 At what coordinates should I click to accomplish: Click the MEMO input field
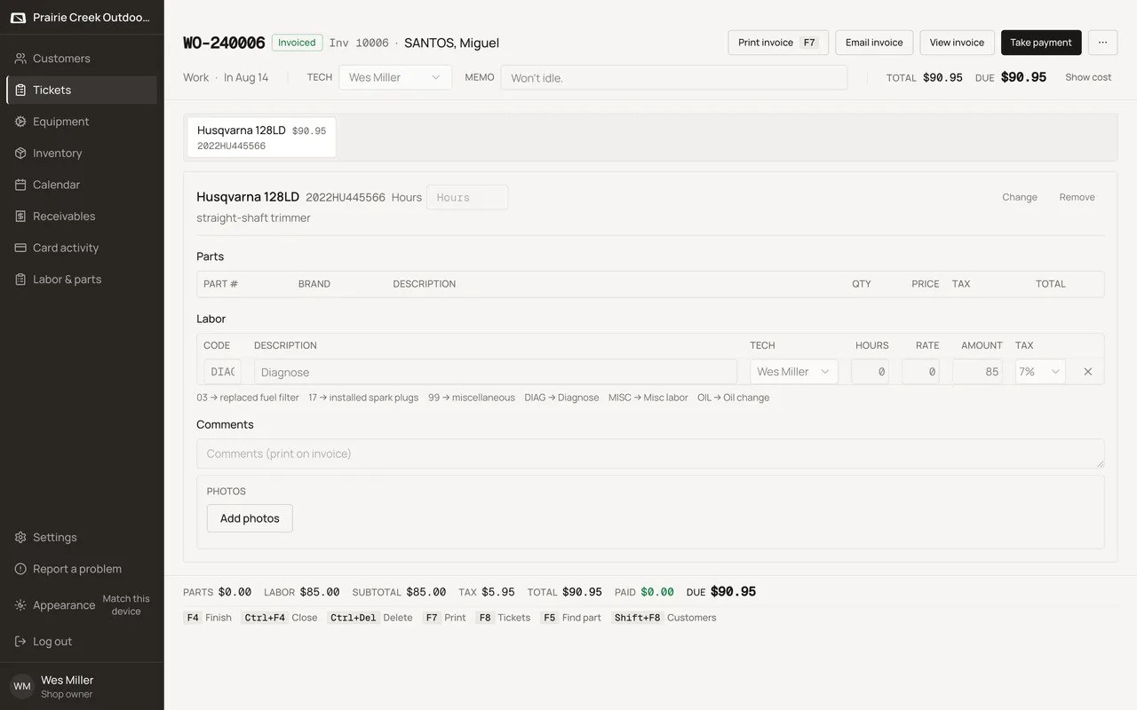tap(674, 77)
